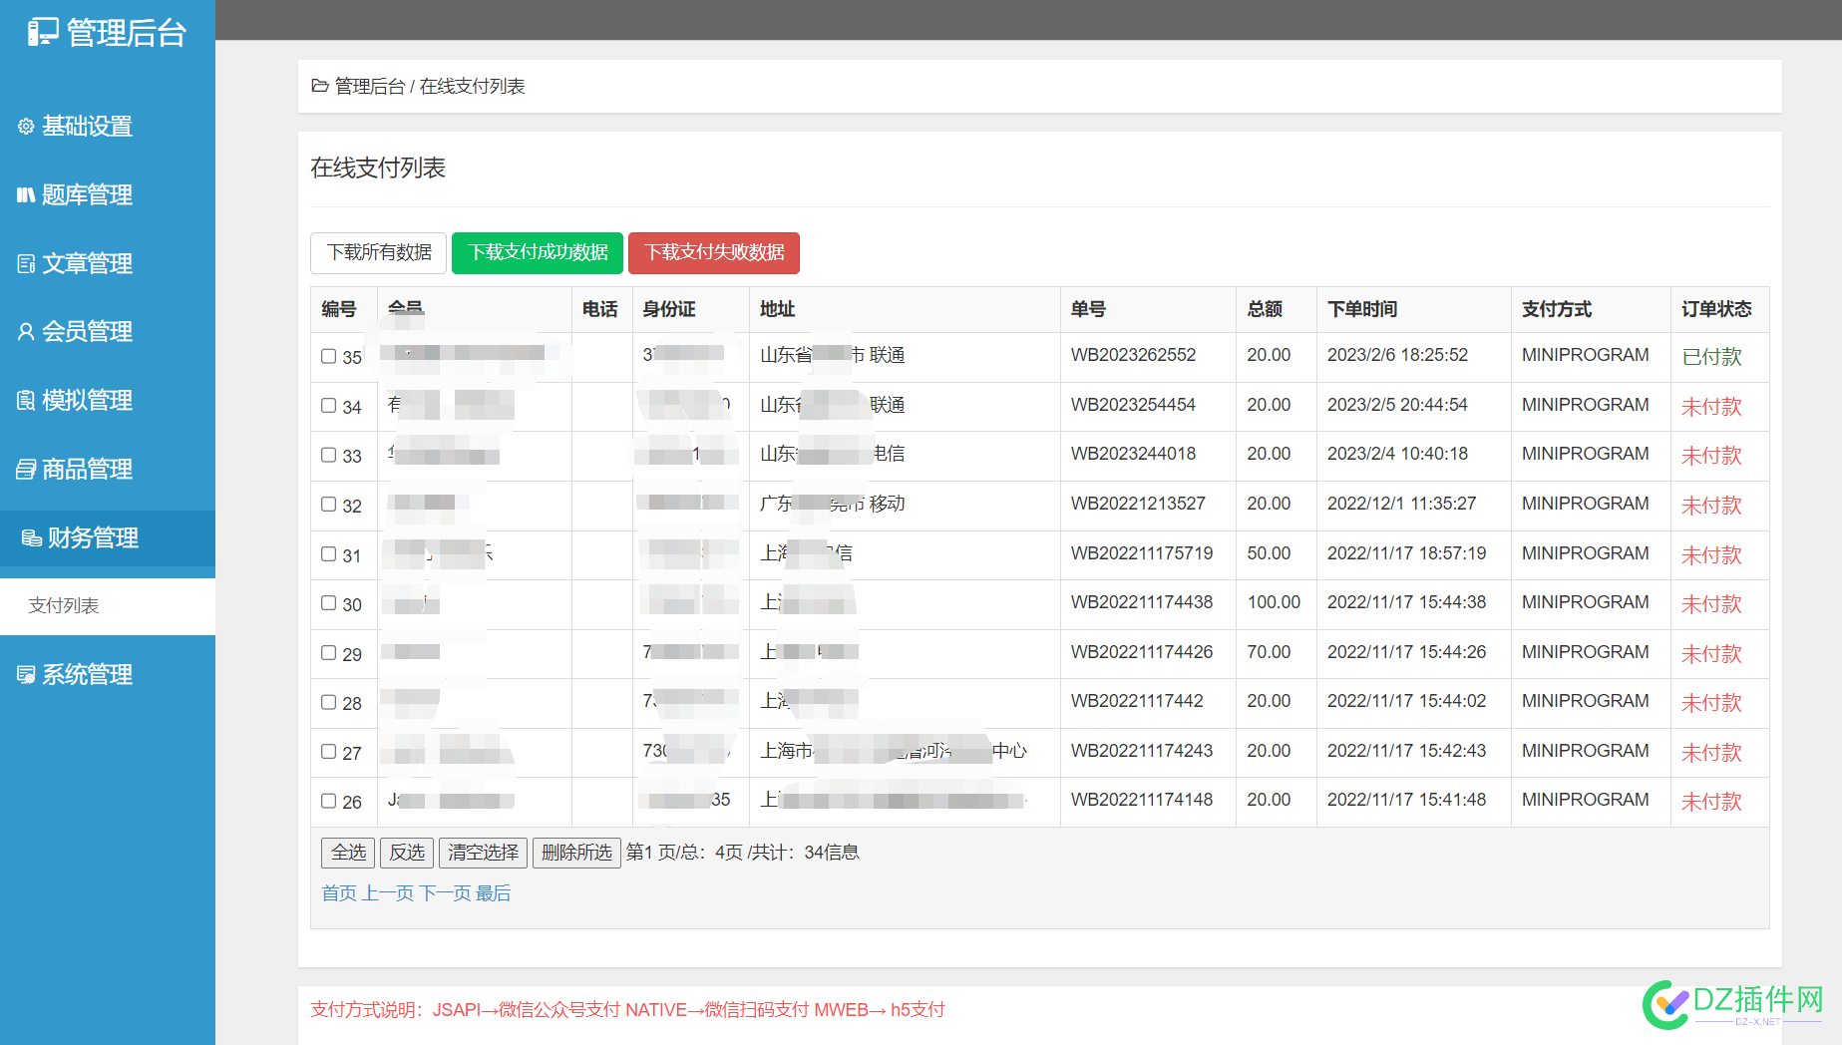Image resolution: width=1842 pixels, height=1045 pixels.
Task: Tick checkbox for row 28
Action: coord(328,702)
